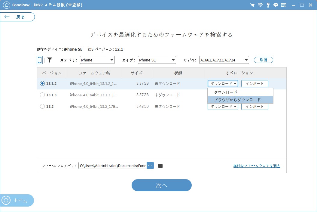
Task: Open the タイプ dropdown showing iPhone SE
Action: coord(157,60)
